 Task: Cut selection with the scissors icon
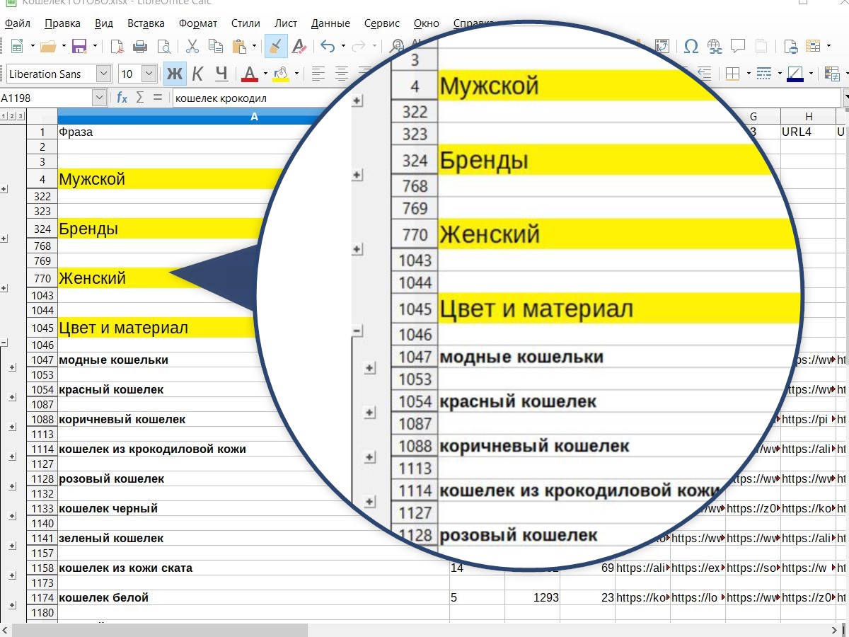(192, 47)
